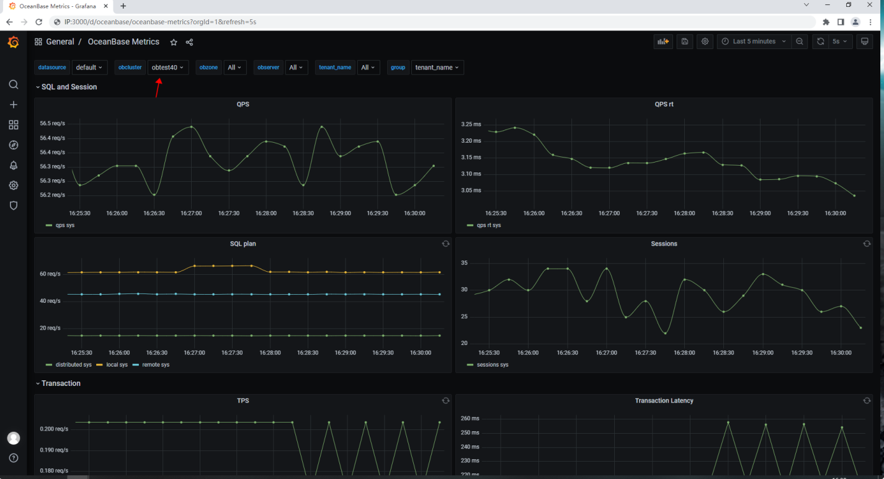Collapse the 'Transaction' row
This screenshot has height=479, width=884.
coord(58,383)
